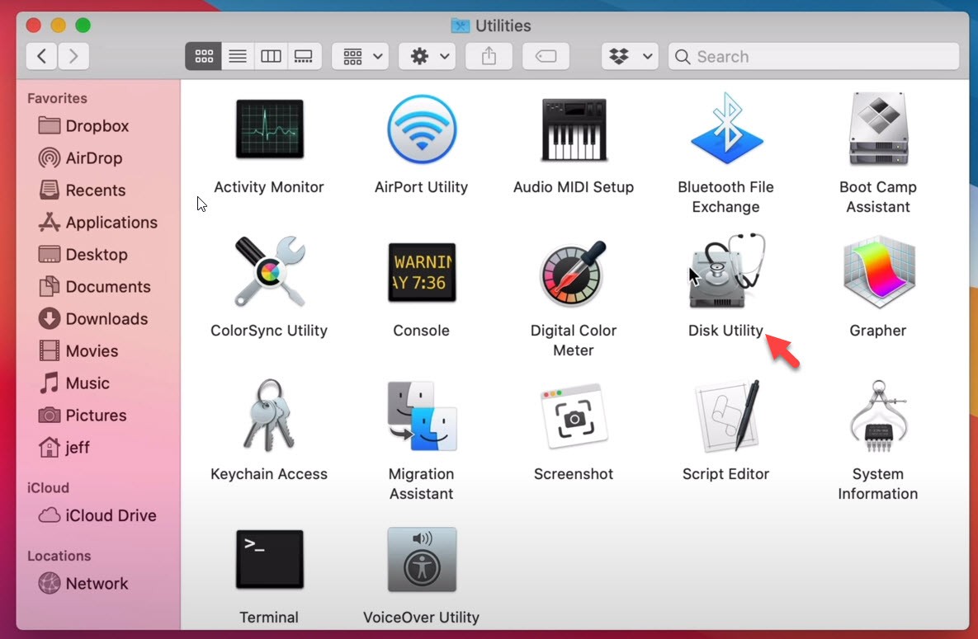The image size is (978, 639).
Task: Go forward with the right chevron button
Action: coord(73,56)
